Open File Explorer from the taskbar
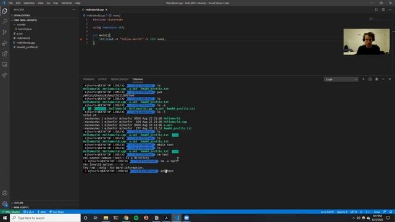Screen dimensions: 395x222 click(x=106, y=218)
